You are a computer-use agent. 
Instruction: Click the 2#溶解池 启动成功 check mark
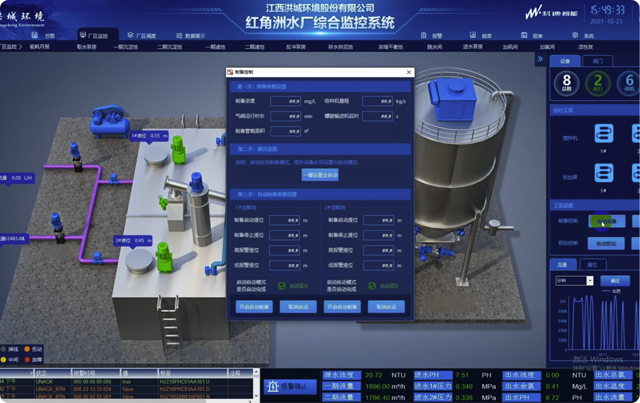372,286
